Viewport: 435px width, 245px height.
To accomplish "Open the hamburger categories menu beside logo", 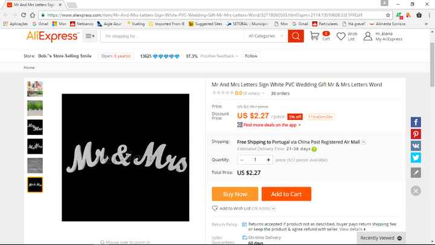I will click(x=89, y=36).
